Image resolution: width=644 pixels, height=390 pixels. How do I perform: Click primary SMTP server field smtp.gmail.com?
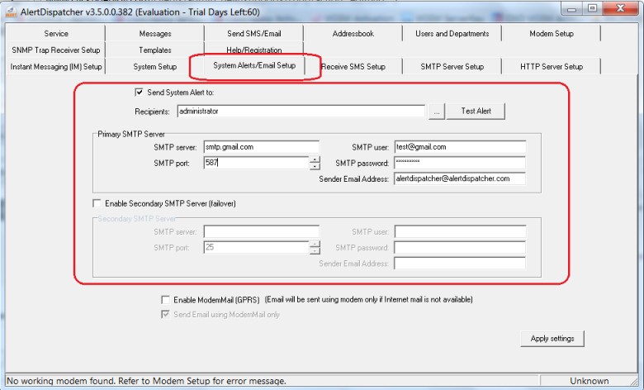pyautogui.click(x=261, y=147)
